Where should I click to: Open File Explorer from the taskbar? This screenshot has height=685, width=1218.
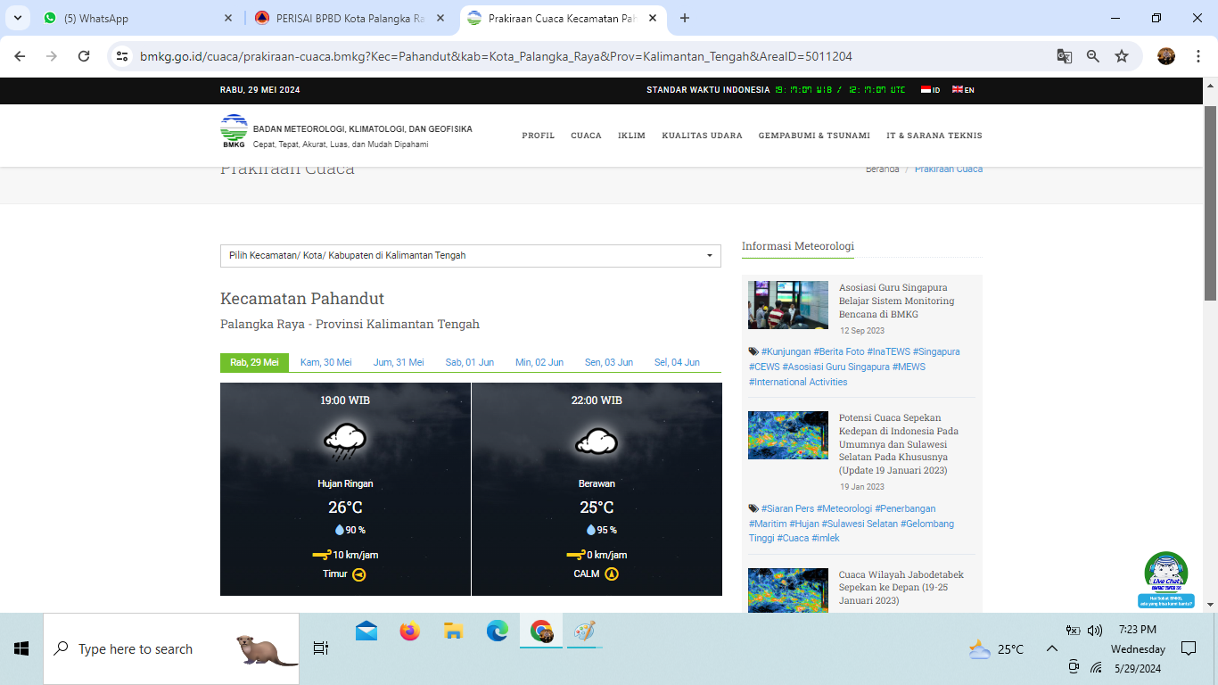coord(453,631)
